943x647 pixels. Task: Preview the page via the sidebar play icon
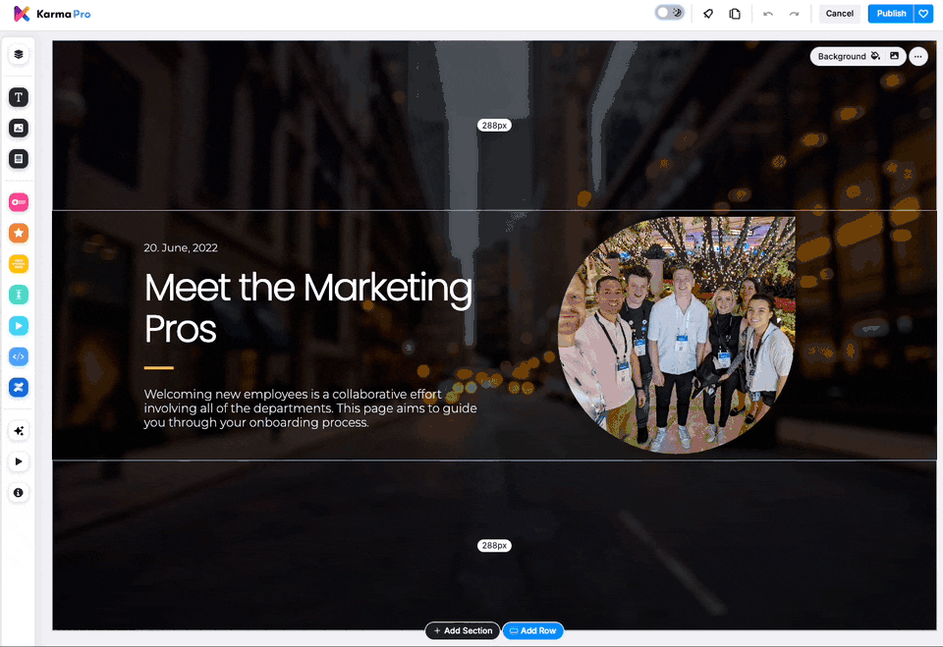tap(18, 461)
